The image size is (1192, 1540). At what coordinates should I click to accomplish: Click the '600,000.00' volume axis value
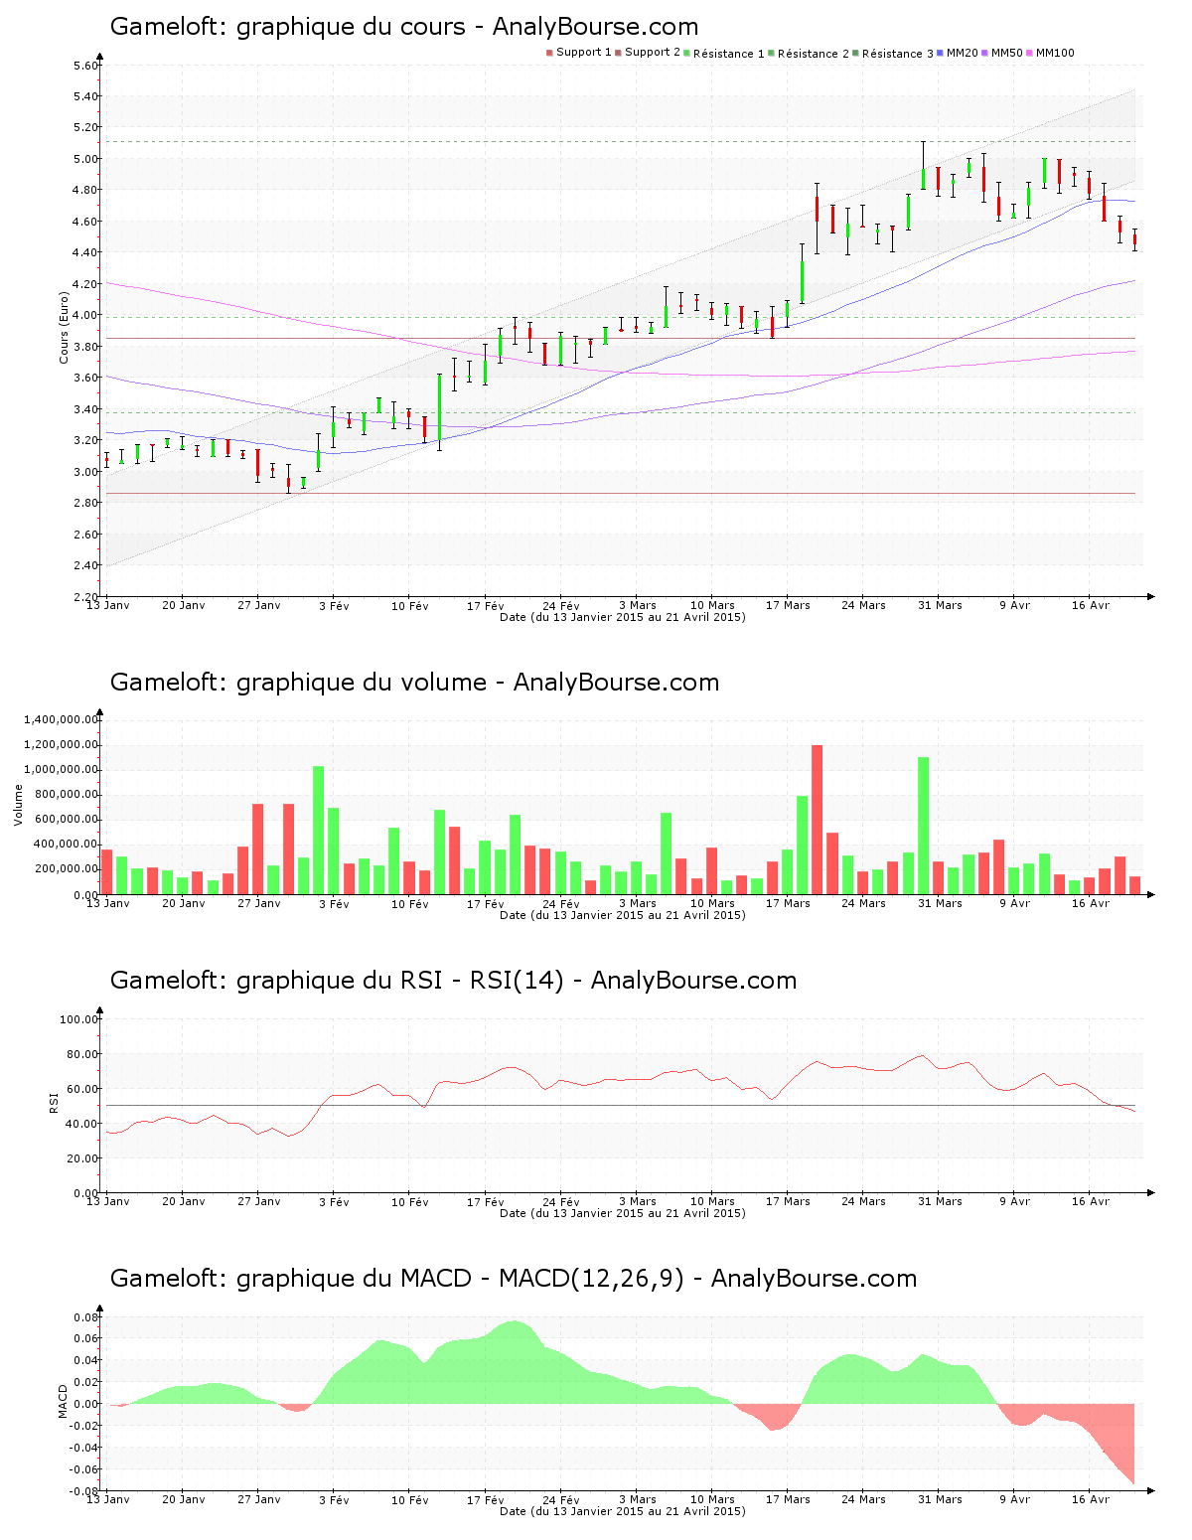coord(65,820)
